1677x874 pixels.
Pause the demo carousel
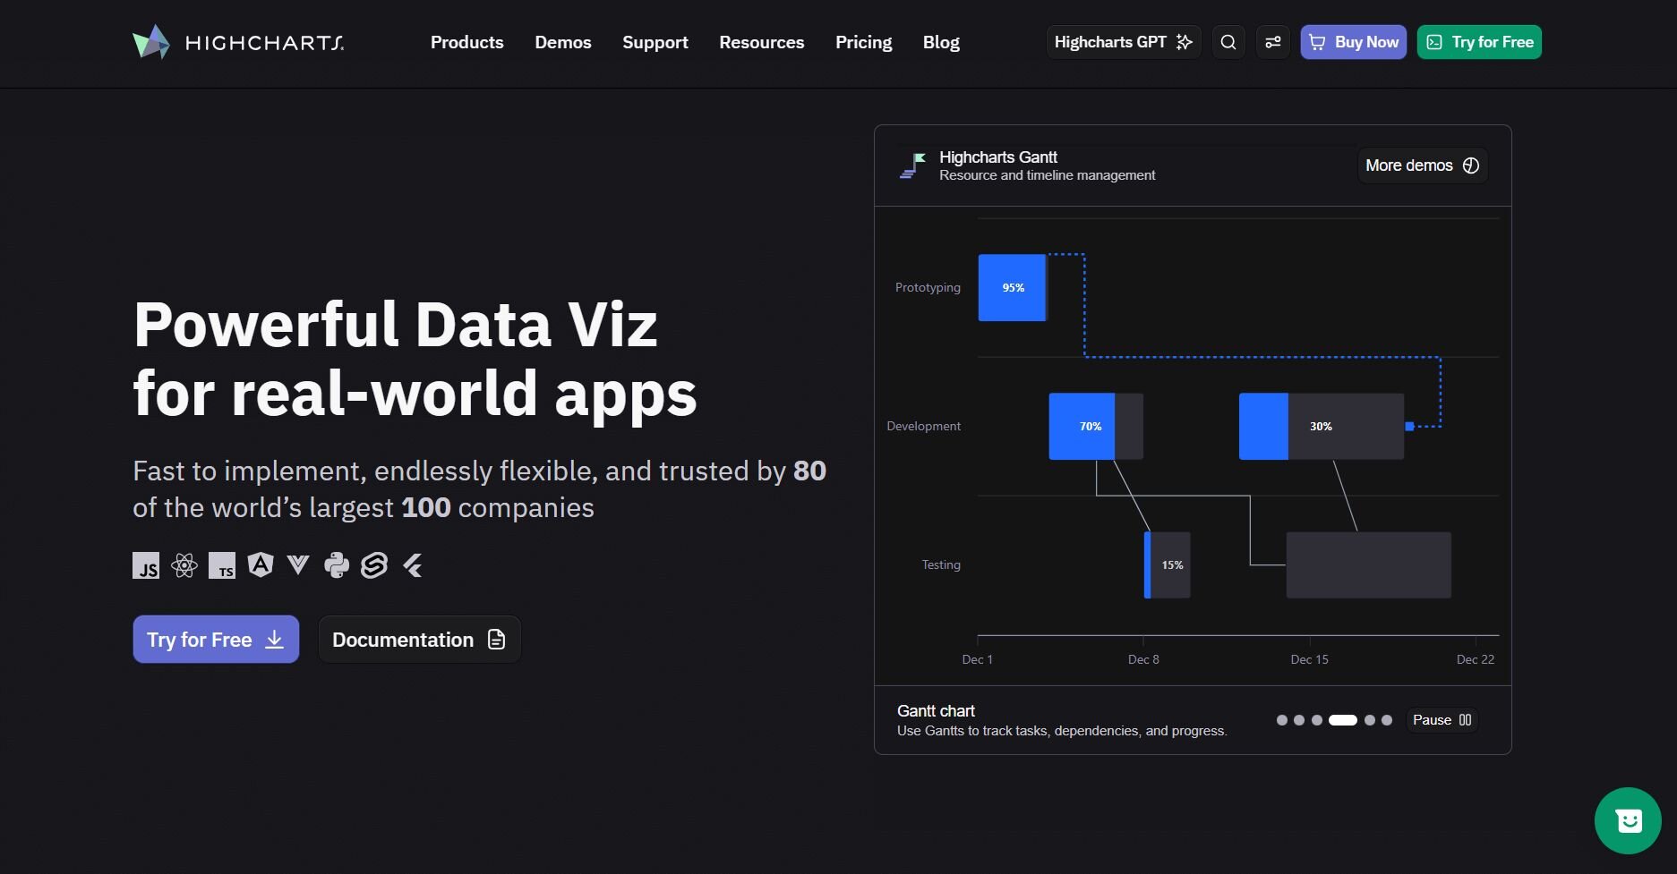[x=1442, y=720]
